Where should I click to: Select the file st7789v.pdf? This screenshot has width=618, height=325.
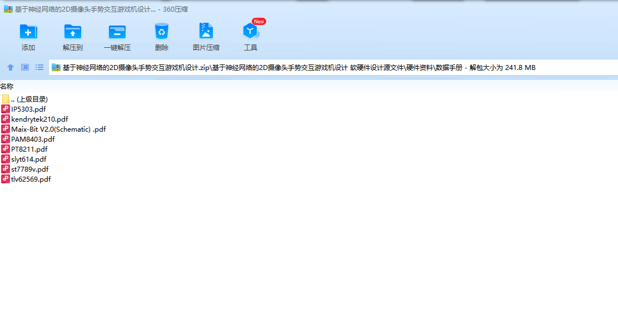[x=30, y=169]
